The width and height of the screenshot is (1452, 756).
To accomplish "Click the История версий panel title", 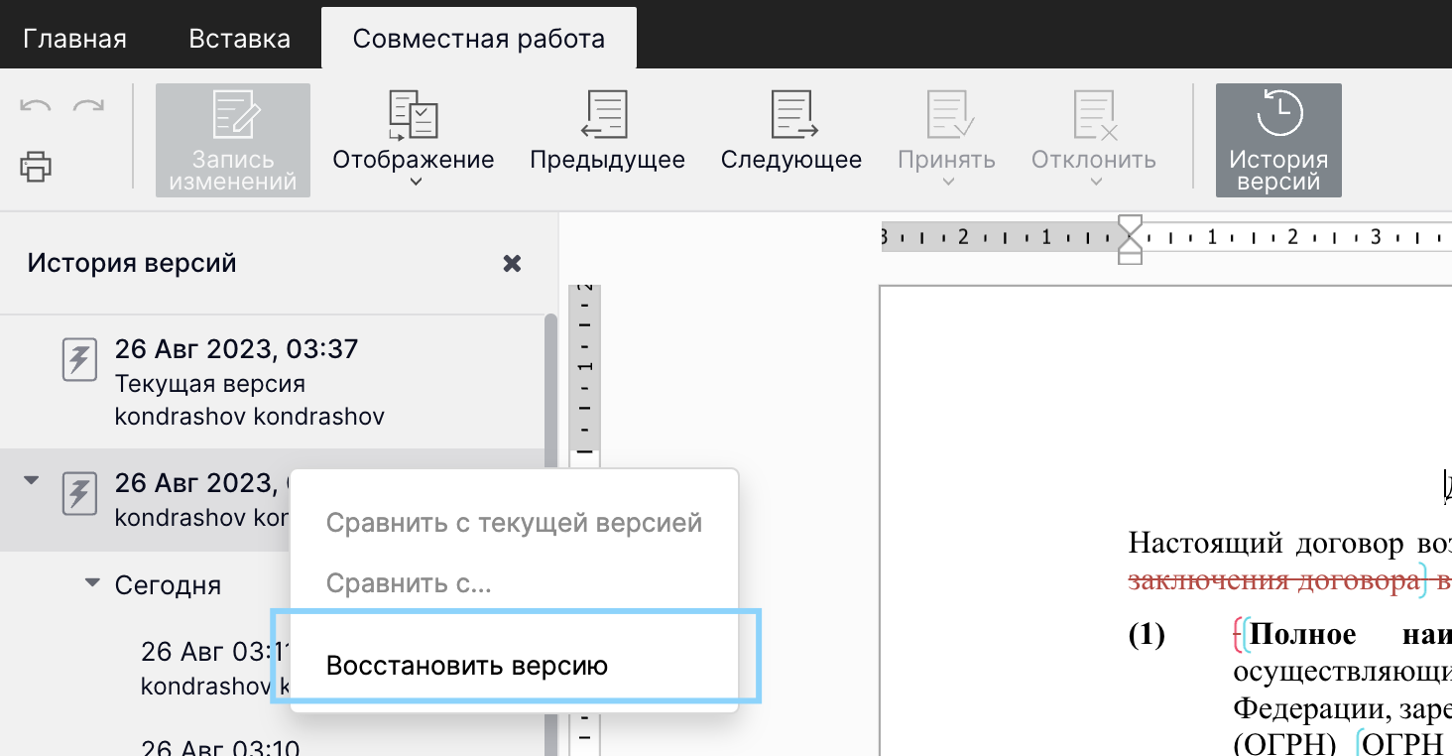I will 132,263.
